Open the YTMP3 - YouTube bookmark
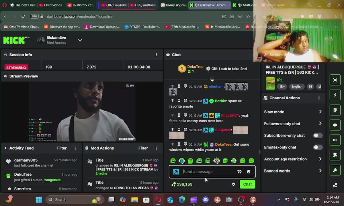344x206 pixels. pos(142,27)
